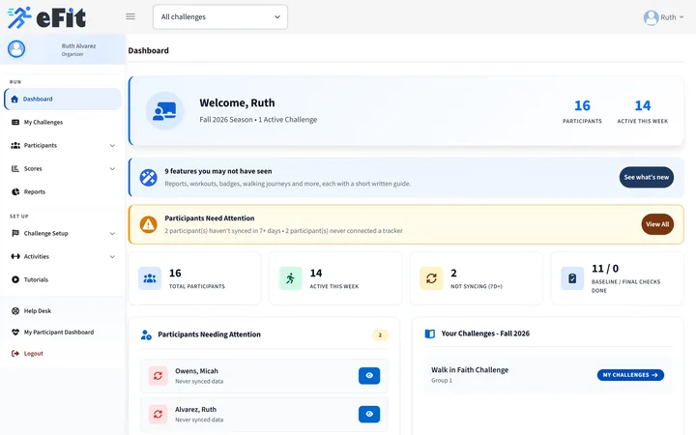The width and height of the screenshot is (696, 435).
Task: Click the Total Participants card icon
Action: 150,278
